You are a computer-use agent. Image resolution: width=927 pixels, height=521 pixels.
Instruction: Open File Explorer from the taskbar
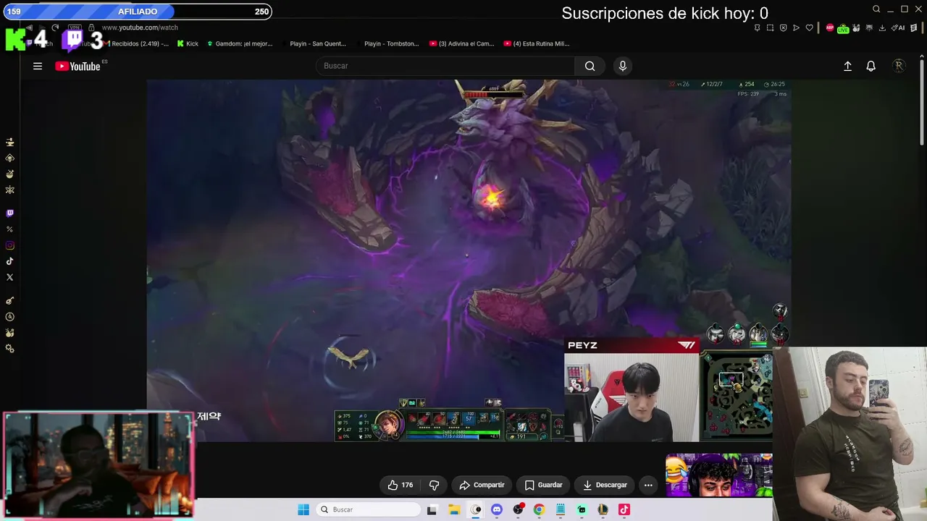[454, 509]
